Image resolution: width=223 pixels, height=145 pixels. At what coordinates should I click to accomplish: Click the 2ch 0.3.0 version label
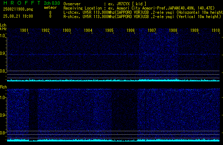click(52, 3)
